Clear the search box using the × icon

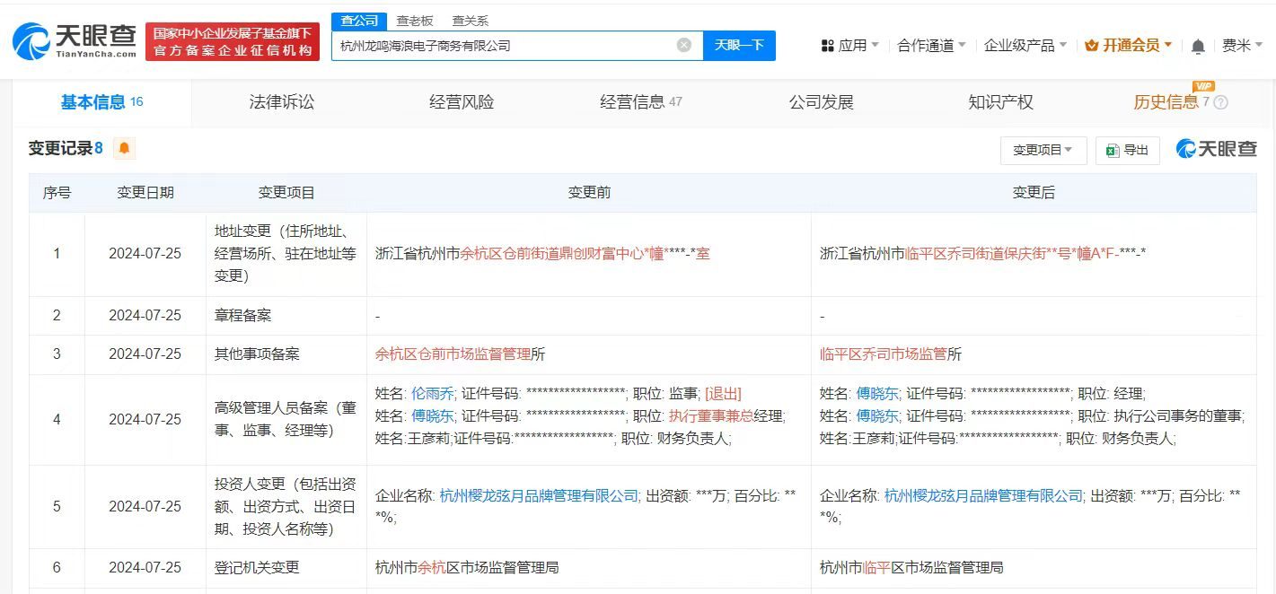coord(684,45)
